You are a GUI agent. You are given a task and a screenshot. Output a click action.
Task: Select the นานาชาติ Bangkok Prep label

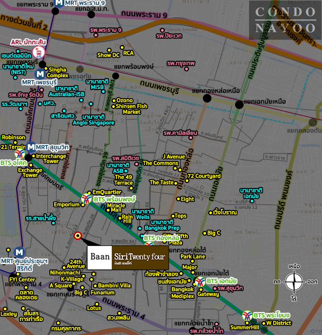pos(162,225)
